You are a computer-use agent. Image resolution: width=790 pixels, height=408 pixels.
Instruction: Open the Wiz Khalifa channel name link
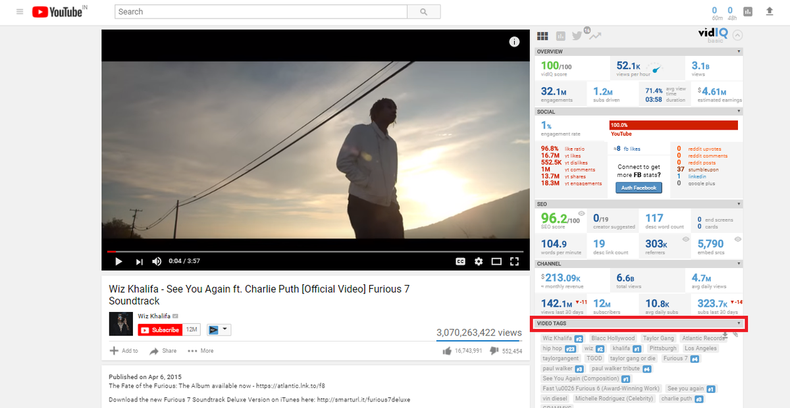click(x=154, y=316)
